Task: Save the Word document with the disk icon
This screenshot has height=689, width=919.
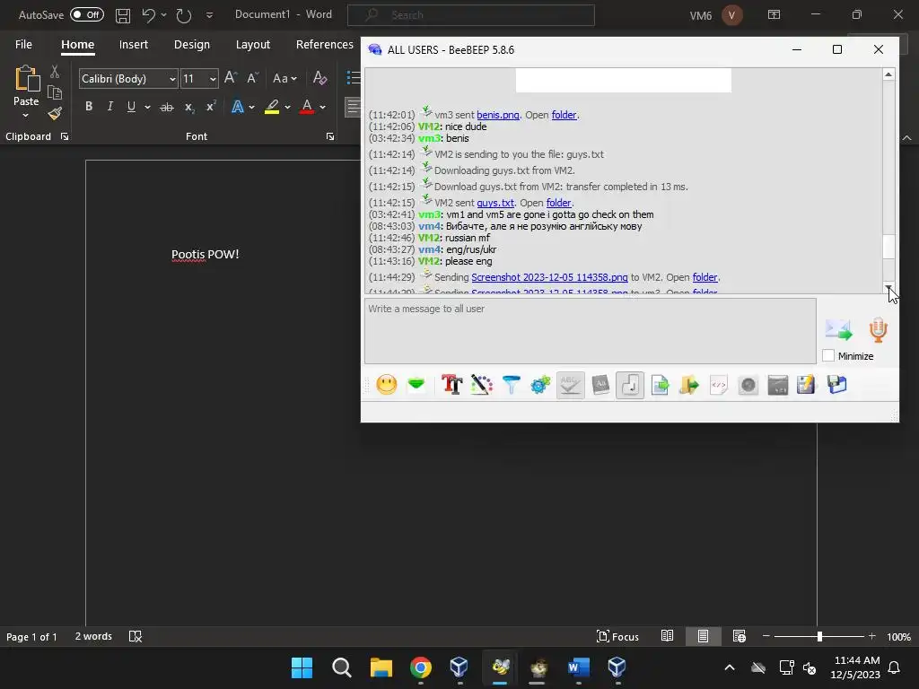Action: (122, 15)
